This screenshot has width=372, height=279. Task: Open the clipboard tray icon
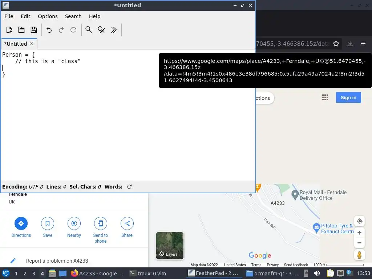(x=330, y=273)
